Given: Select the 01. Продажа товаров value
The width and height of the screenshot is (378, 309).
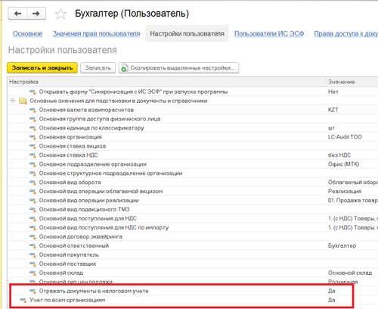Looking at the screenshot, I should click(353, 201).
